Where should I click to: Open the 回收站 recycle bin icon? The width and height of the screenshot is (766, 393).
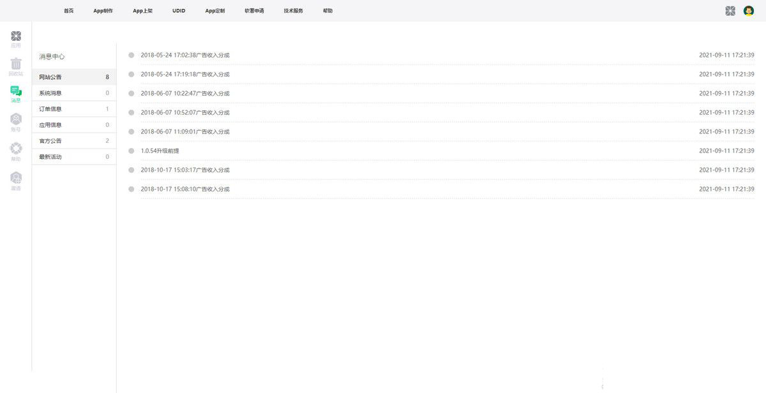click(16, 64)
